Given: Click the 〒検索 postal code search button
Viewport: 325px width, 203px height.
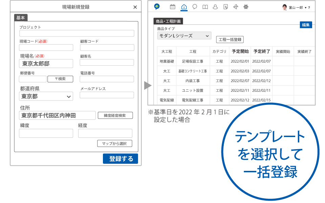Looking at the screenshot, I should point(60,79).
